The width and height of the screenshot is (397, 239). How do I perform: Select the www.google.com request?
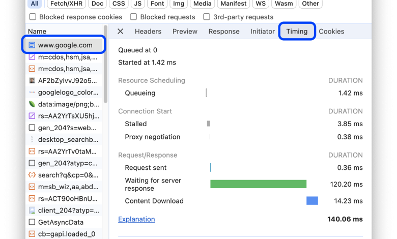pyautogui.click(x=64, y=45)
